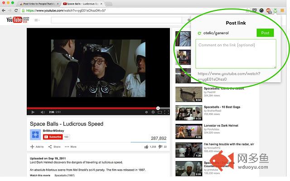Open the YouTube guide menu dropdown
Image resolution: width=290 pixels, height=181 pixels.
point(37,20)
